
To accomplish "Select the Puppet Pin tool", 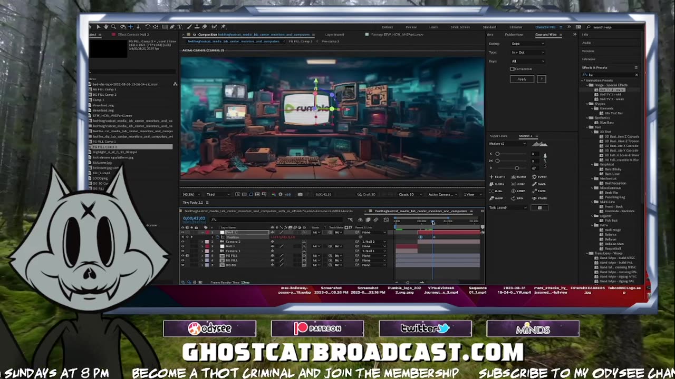I will coord(223,27).
